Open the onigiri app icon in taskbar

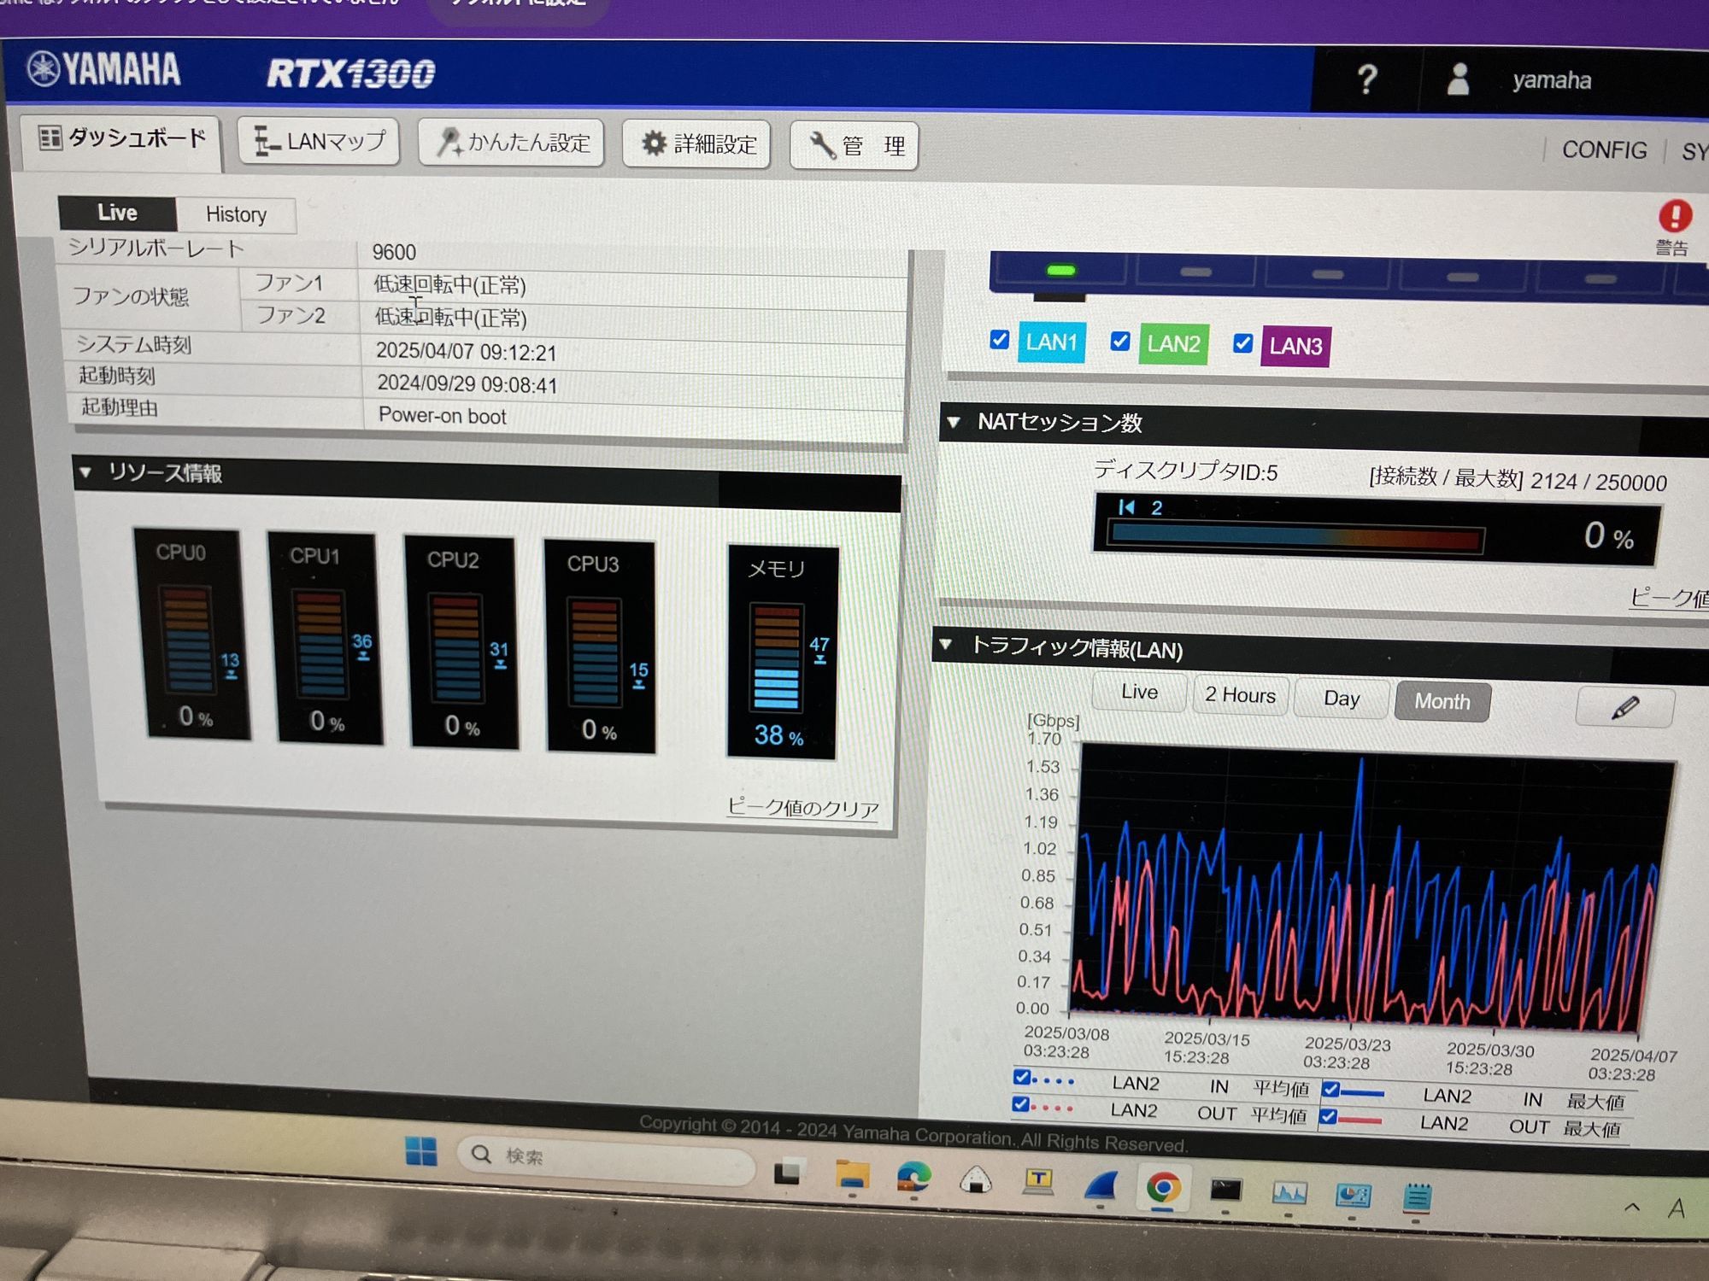(x=976, y=1181)
